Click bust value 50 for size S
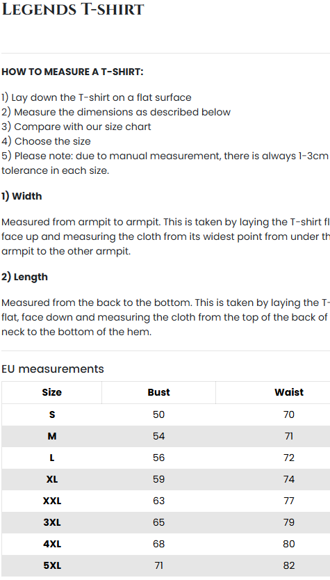The width and height of the screenshot is (330, 580). pyautogui.click(x=158, y=414)
